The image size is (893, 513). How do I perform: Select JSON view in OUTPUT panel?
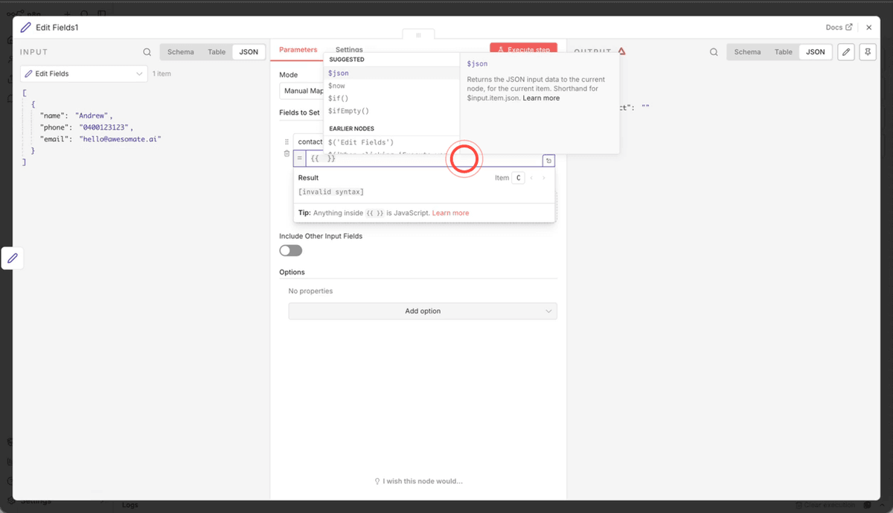tap(816, 52)
